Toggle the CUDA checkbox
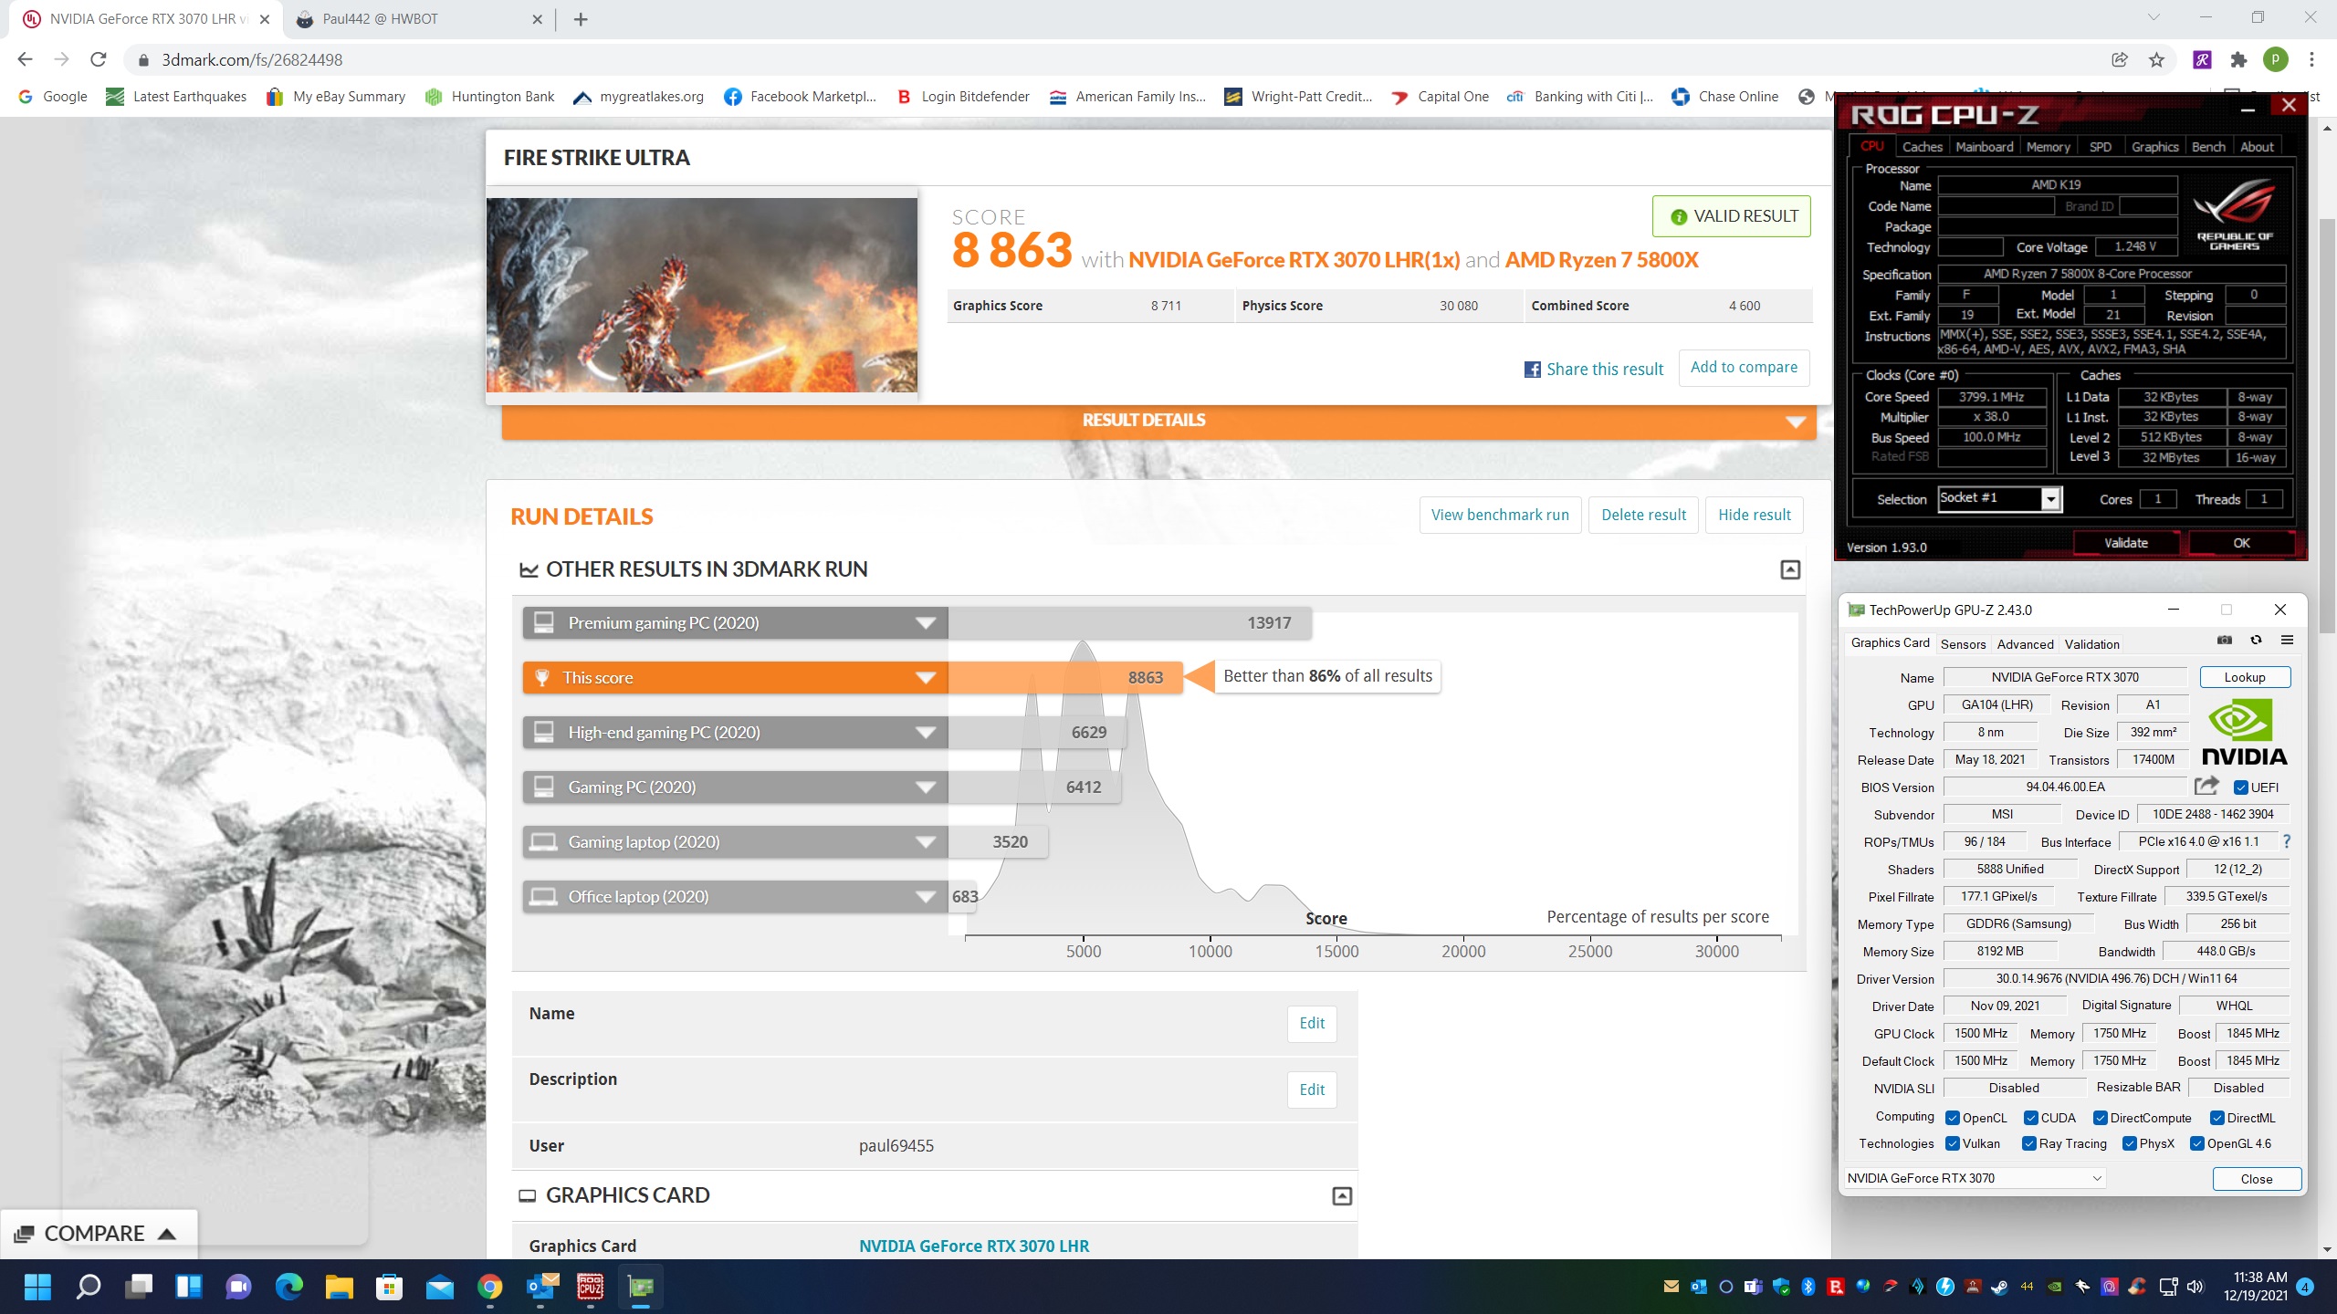The image size is (2337, 1314). coord(2031,1118)
